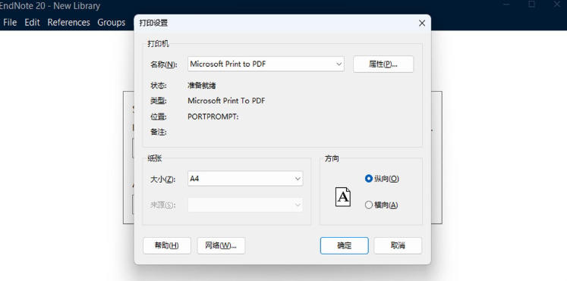The width and height of the screenshot is (567, 281).
Task: Open the Edit menu in EndNote
Action: coord(32,23)
